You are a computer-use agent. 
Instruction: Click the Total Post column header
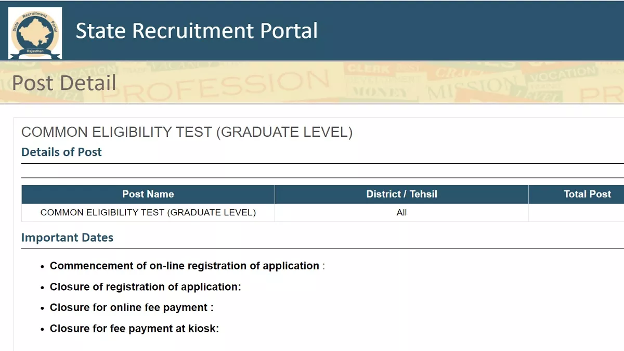point(576,194)
